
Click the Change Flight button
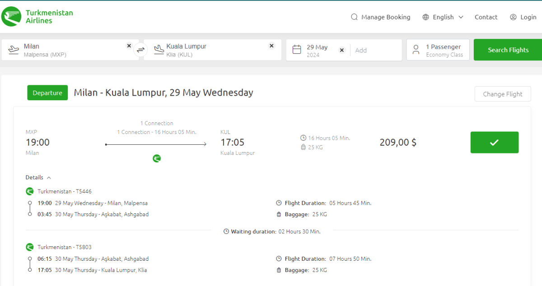point(502,94)
